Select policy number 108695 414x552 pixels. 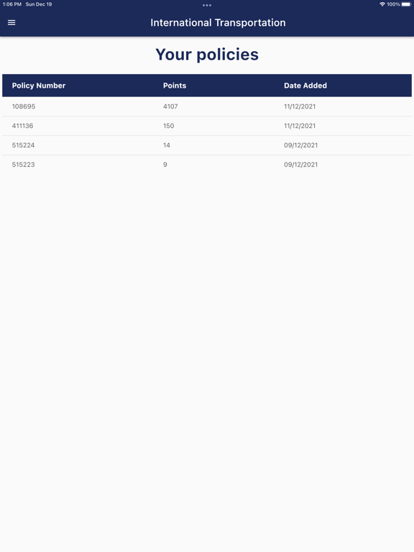point(24,106)
